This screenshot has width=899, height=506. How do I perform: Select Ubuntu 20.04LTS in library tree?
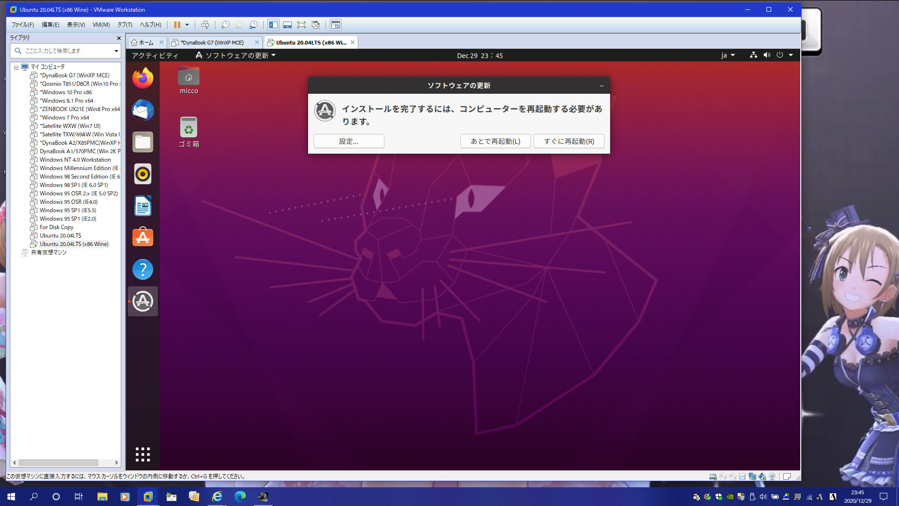pos(60,236)
